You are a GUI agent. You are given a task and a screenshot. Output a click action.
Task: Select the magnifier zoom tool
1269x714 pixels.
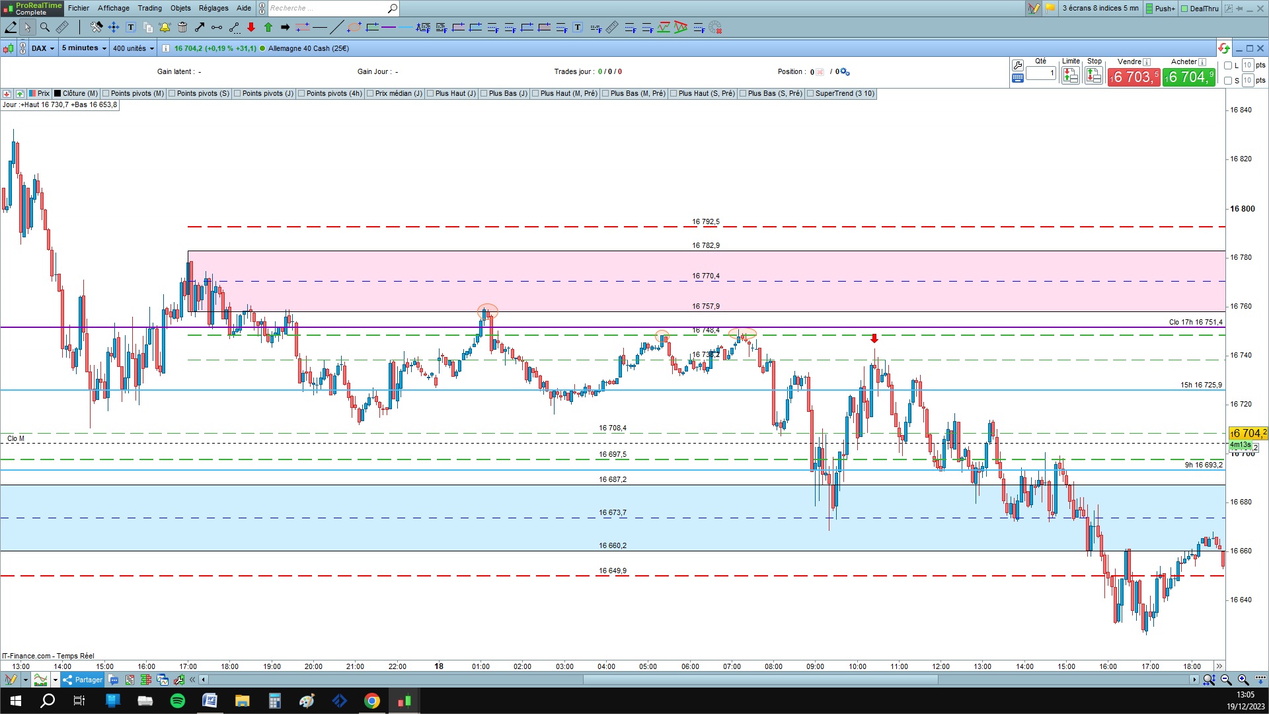[45, 27]
